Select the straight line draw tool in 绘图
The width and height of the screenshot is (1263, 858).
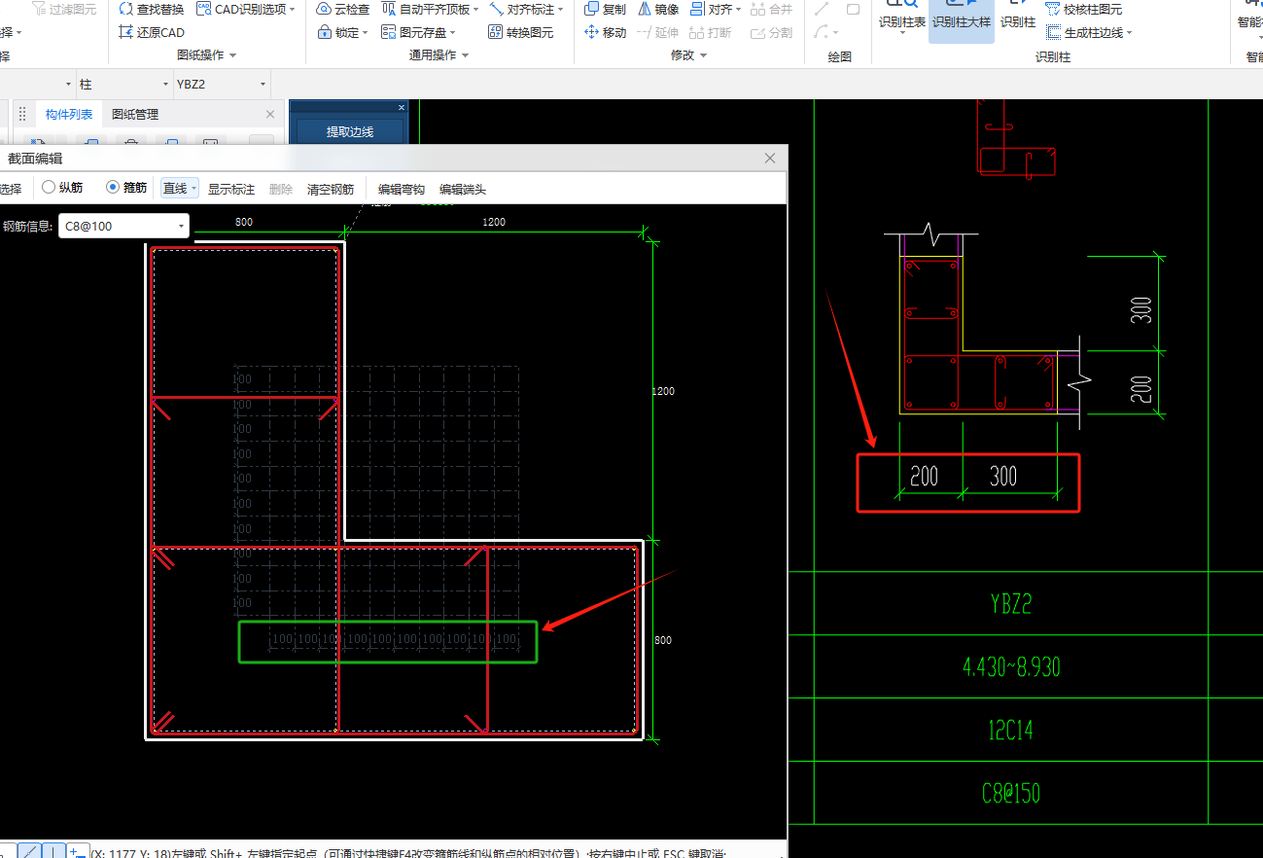click(822, 9)
